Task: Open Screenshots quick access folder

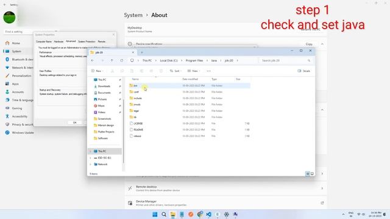Action: tap(104, 119)
